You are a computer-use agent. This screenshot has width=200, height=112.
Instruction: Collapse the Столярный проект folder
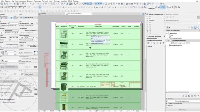point(168,38)
